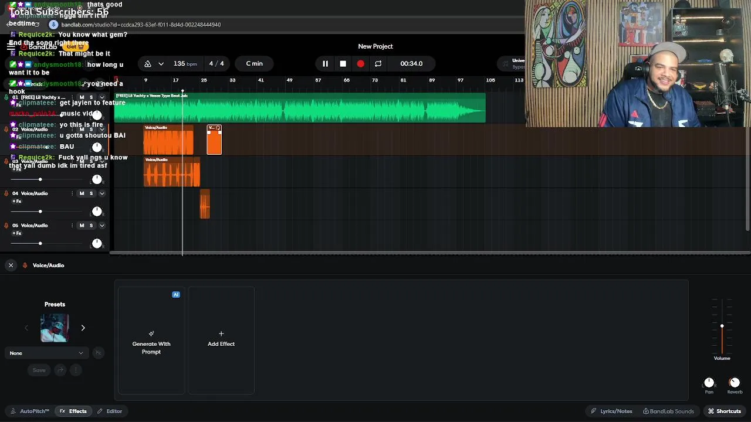The image size is (751, 422).
Task: Open track 05 three-dot menu
Action: click(72, 226)
